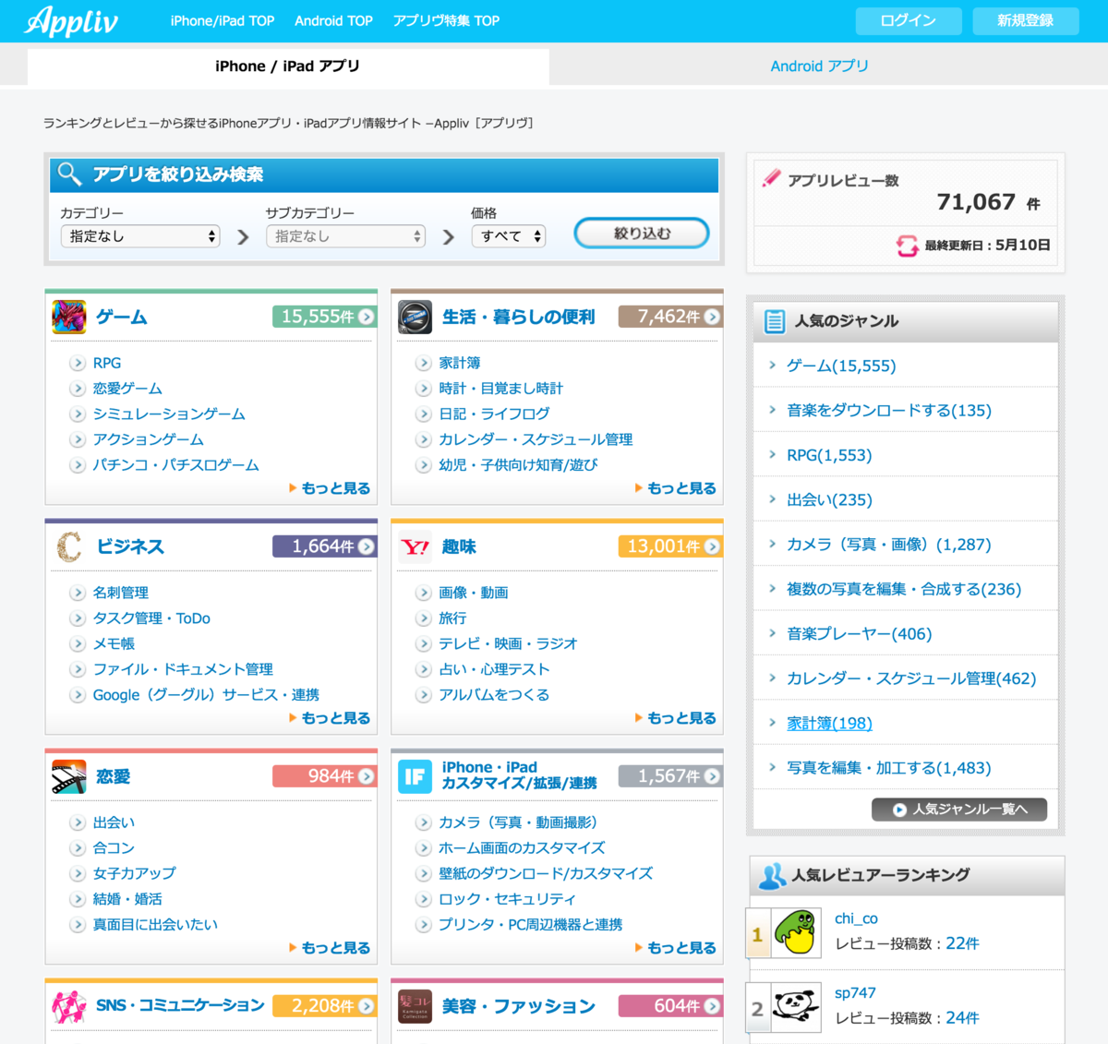Open the サブカテゴリー dropdown
Image resolution: width=1108 pixels, height=1044 pixels.
tap(345, 236)
